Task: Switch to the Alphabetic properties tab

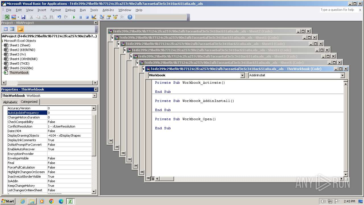Action: click(x=11, y=102)
